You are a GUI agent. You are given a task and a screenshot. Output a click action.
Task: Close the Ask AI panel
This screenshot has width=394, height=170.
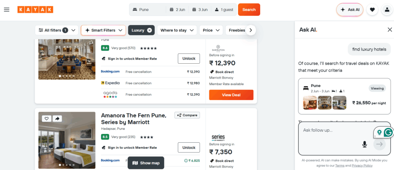coord(390,30)
